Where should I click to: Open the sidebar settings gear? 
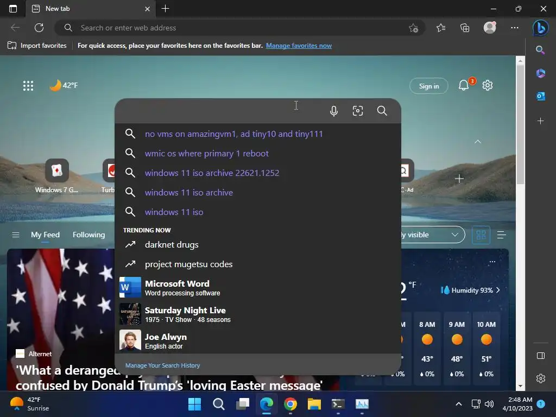click(x=540, y=378)
